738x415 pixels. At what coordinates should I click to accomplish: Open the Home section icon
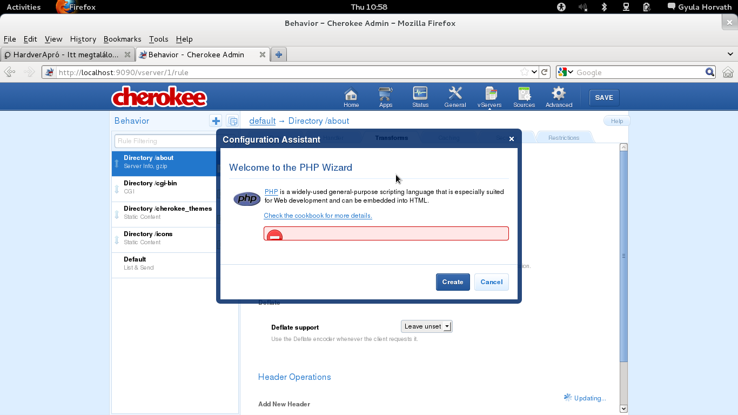[x=351, y=97]
